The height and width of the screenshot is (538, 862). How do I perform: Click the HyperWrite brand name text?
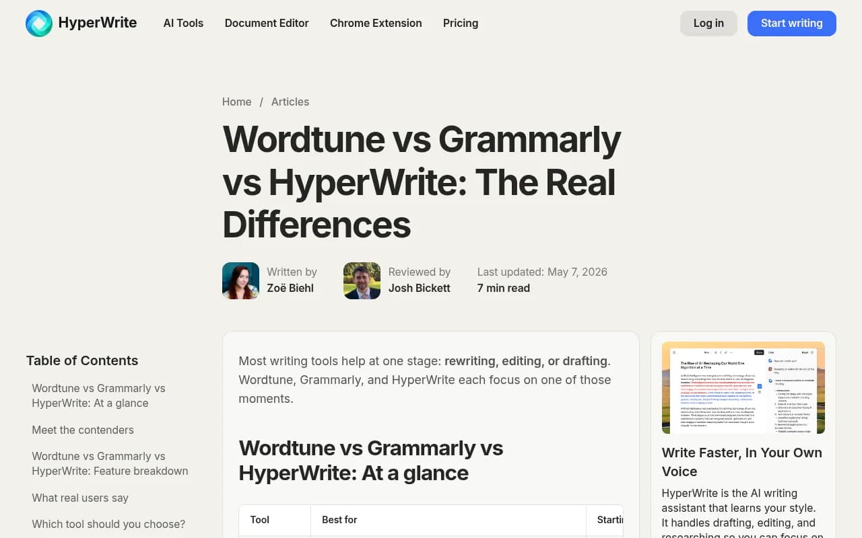98,23
